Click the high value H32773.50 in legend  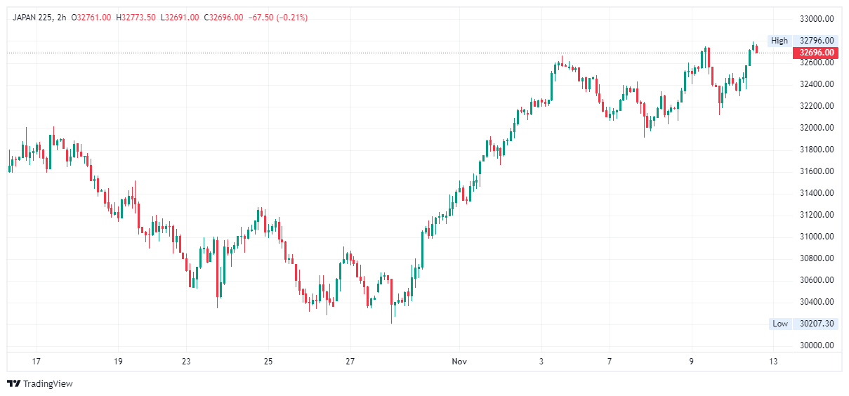click(136, 18)
